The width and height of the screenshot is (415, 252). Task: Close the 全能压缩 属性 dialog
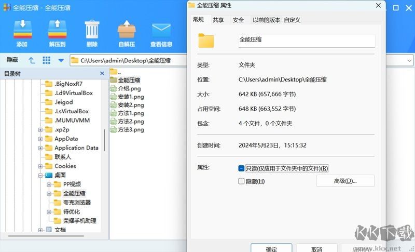(378, 5)
